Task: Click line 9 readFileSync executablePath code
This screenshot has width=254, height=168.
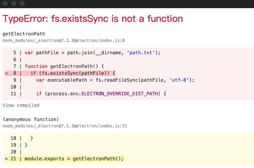Action: [115, 80]
